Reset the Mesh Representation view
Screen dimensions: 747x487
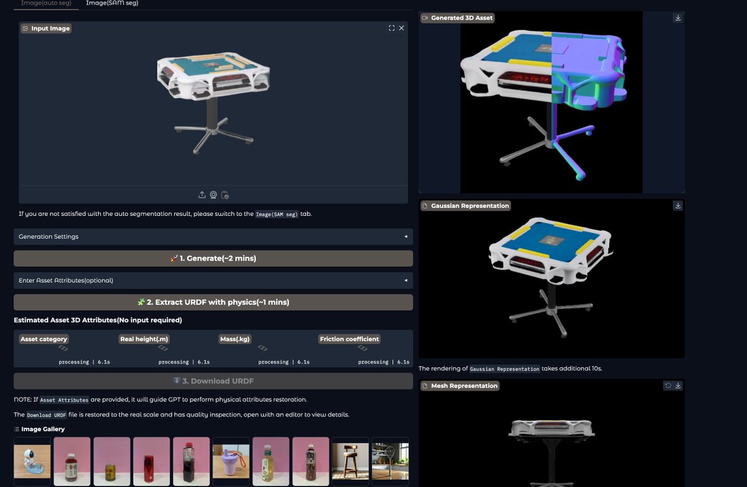(668, 386)
